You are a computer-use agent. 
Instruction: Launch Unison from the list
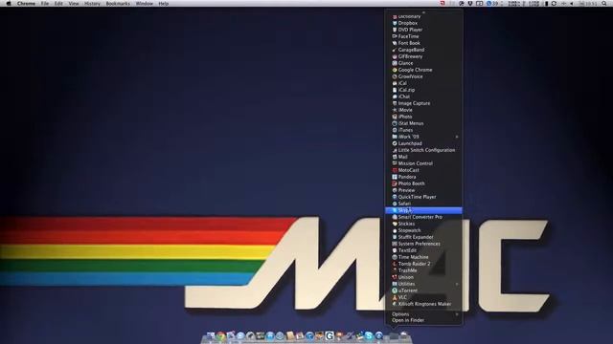(x=423, y=277)
